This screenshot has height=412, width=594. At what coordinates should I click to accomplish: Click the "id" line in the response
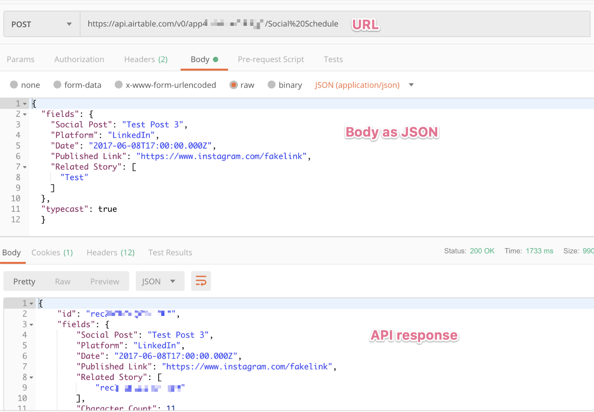point(118,314)
